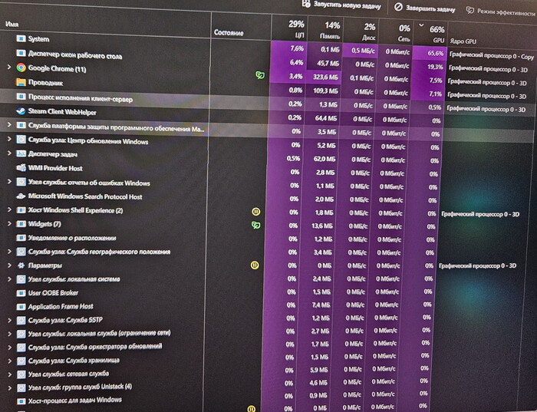Screen dimensions: 537x412
Task: Click Узел служб: группа служб Unistack icon
Action: pos(21,387)
